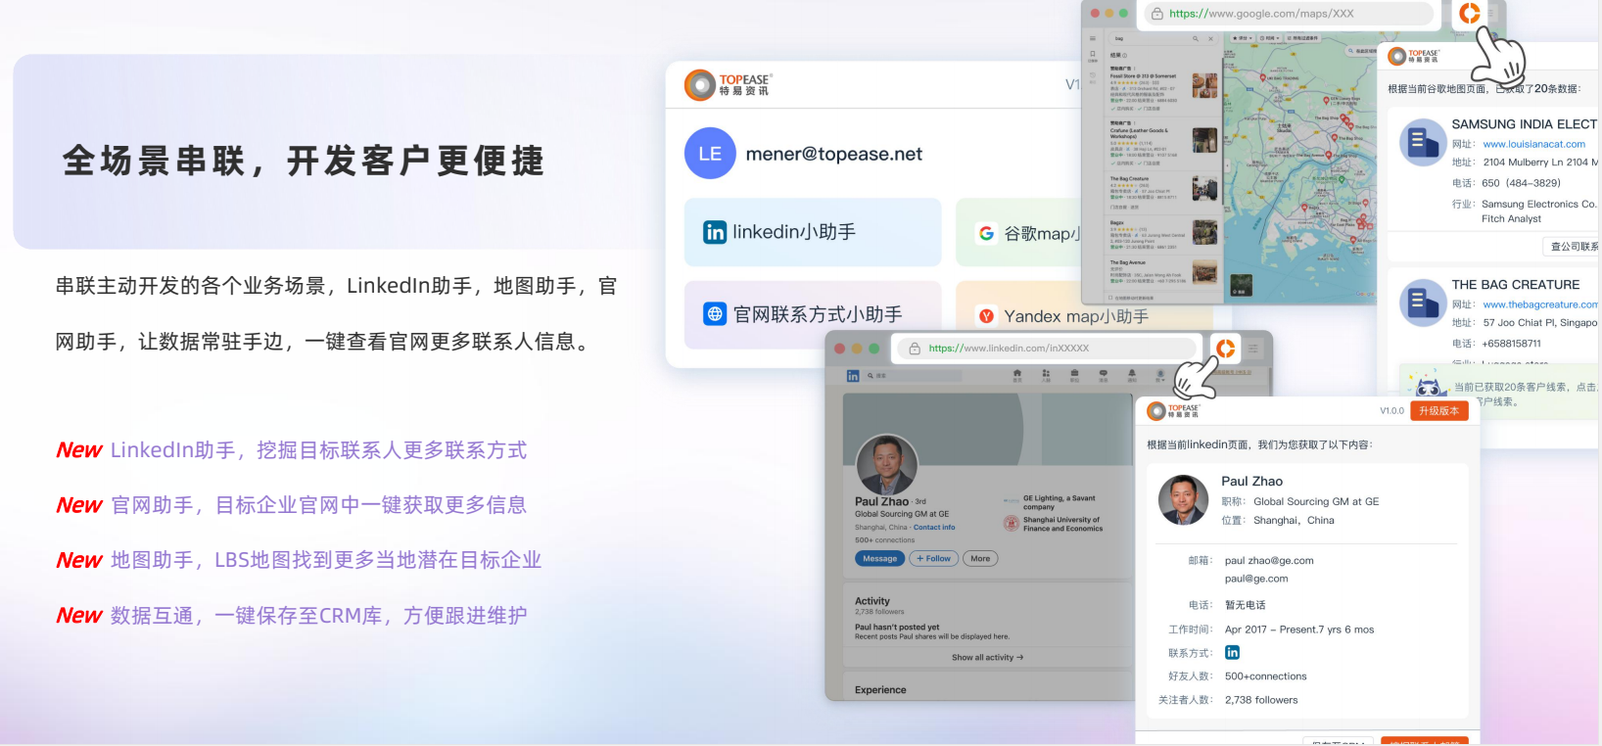Clear the Google Maps 'bag' search with X
1602x746 pixels.
coord(1210,38)
